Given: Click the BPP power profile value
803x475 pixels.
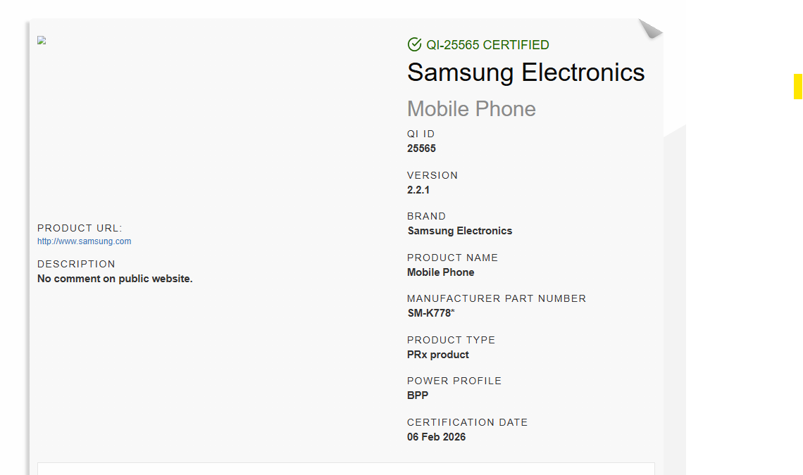Looking at the screenshot, I should (417, 395).
